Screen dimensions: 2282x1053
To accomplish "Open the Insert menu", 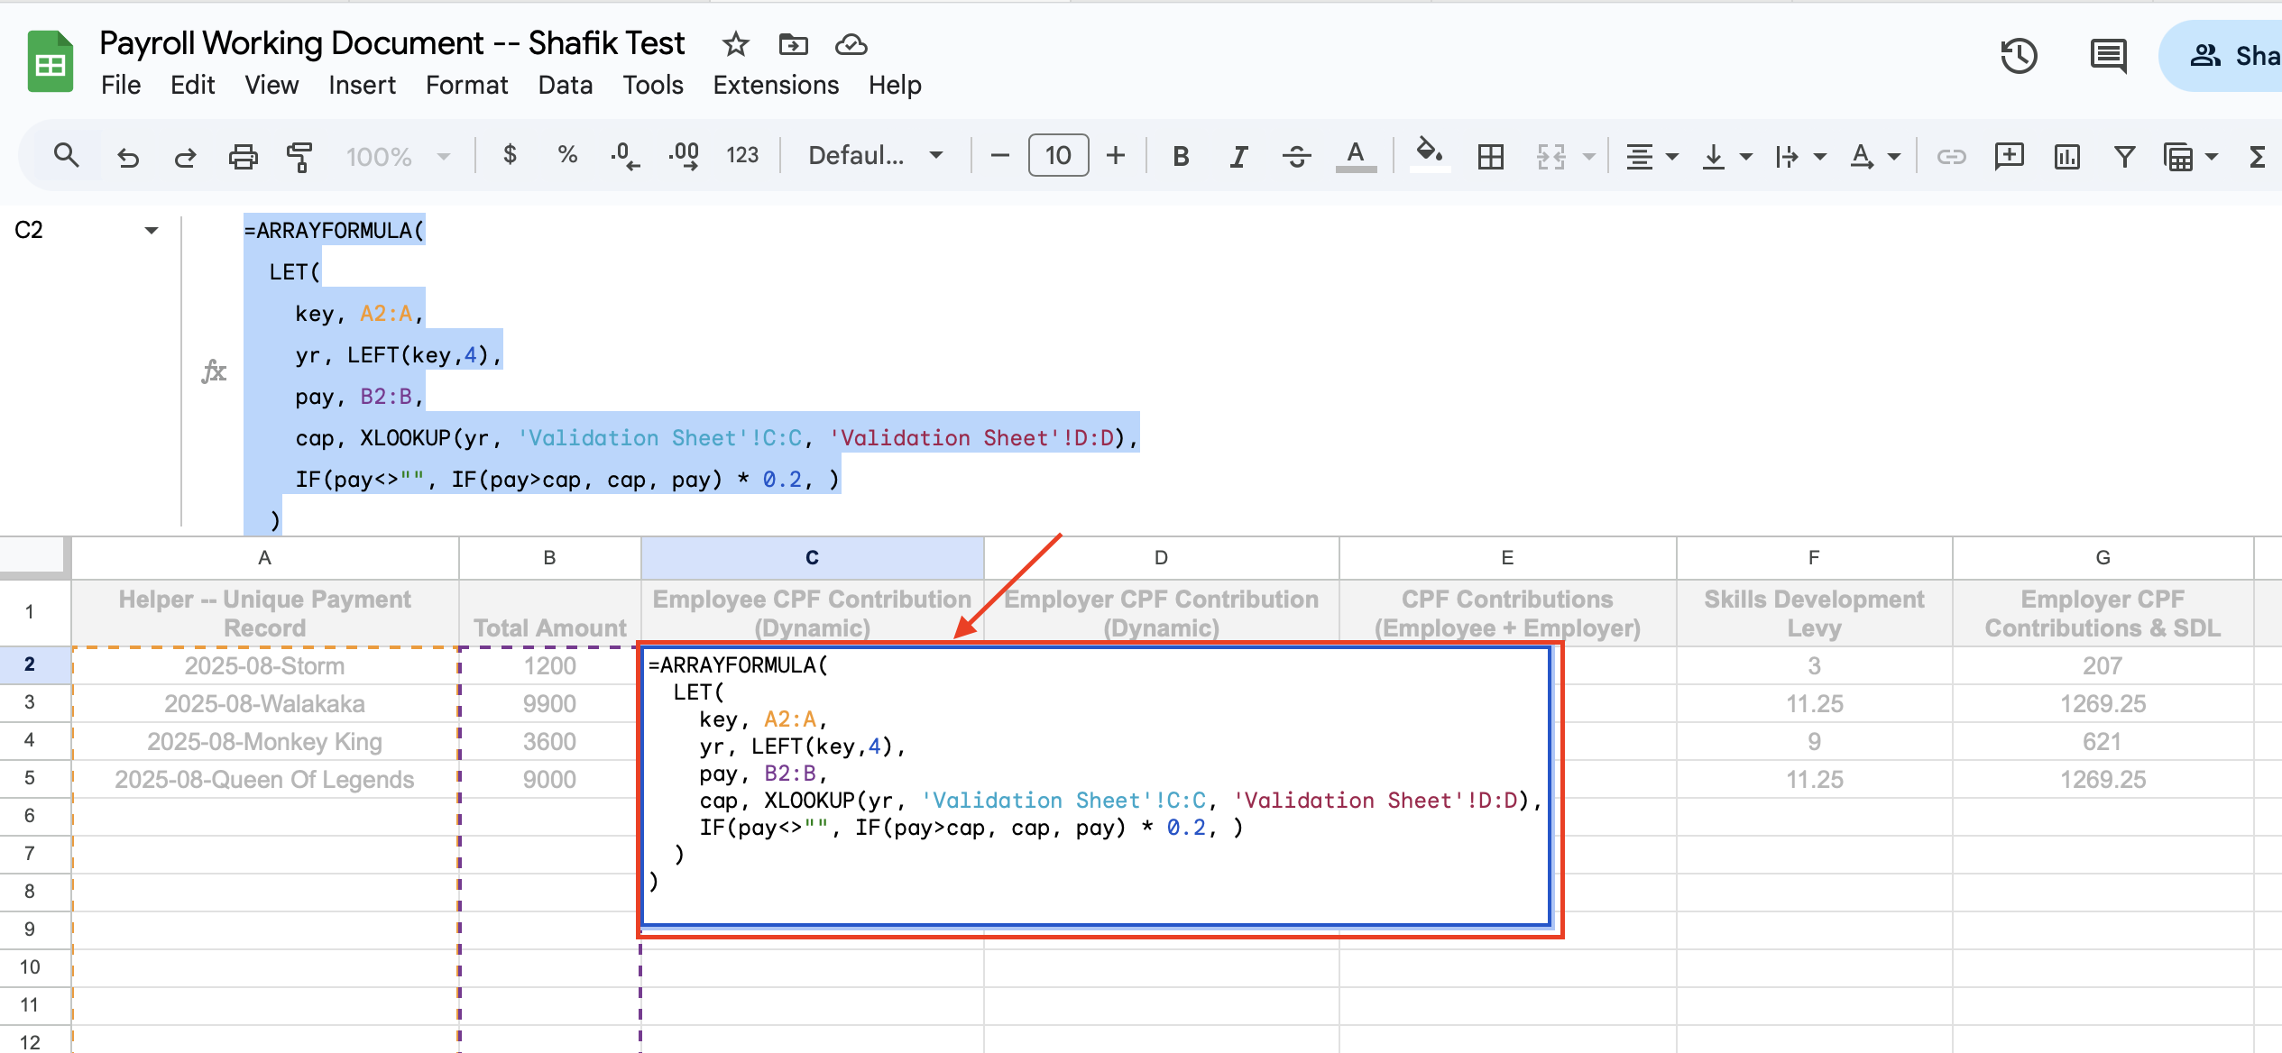I will click(362, 85).
